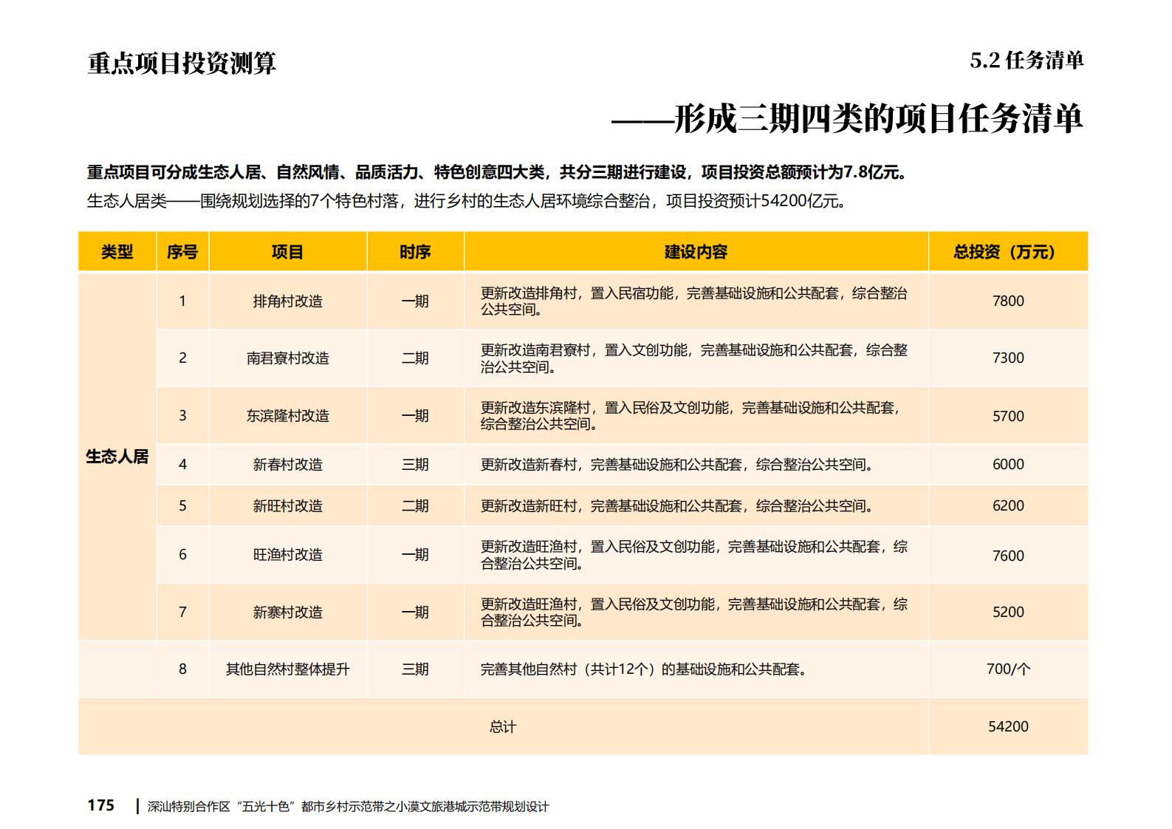
Task: Click the 二期 cell in 新旺村改造 row
Action: click(x=415, y=506)
